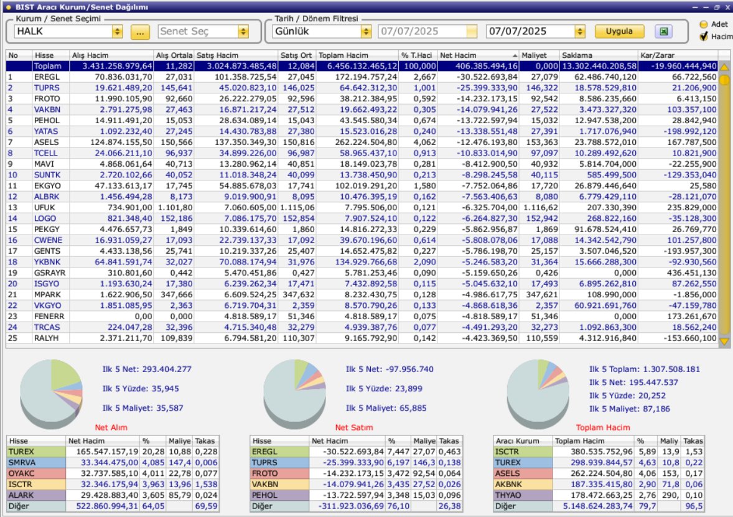Image resolution: width=733 pixels, height=517 pixels.
Task: Click the scroll down arrow of table
Action: pyautogui.click(x=724, y=341)
